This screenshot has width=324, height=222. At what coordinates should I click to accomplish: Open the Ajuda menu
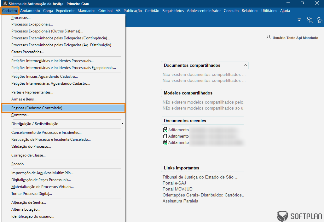pos(285,10)
